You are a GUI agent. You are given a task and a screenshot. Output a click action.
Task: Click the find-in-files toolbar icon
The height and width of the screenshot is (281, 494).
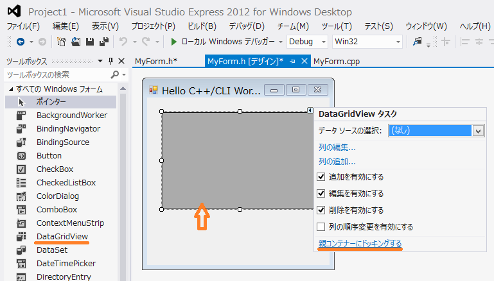pos(418,42)
